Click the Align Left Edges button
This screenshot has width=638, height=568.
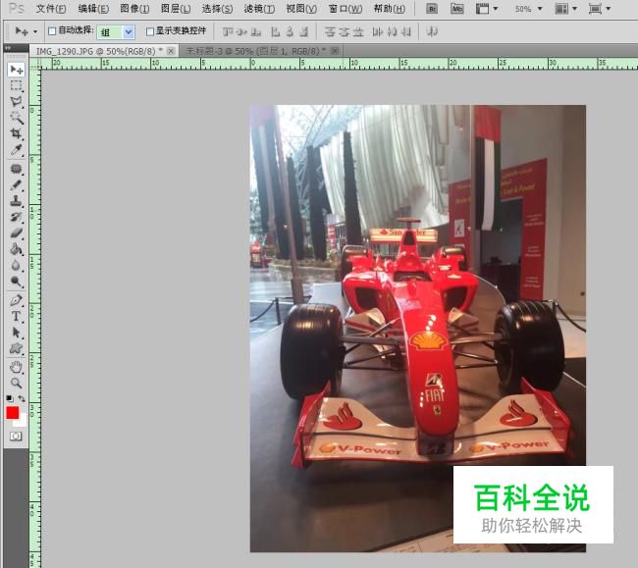click(276, 31)
